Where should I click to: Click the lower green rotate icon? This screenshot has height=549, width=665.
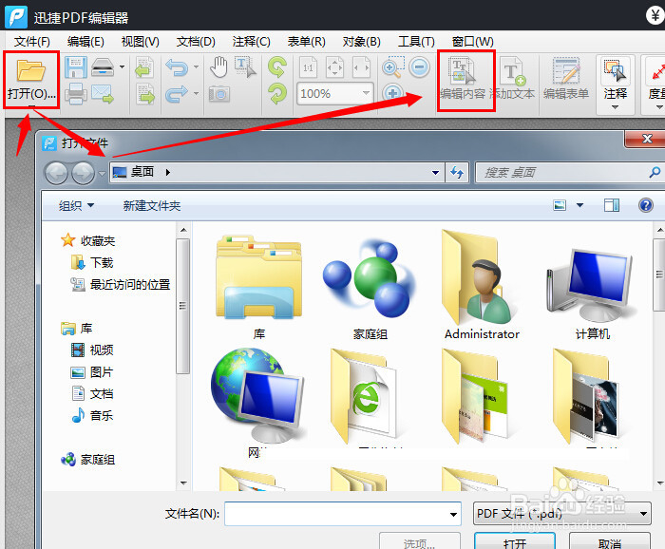(277, 94)
